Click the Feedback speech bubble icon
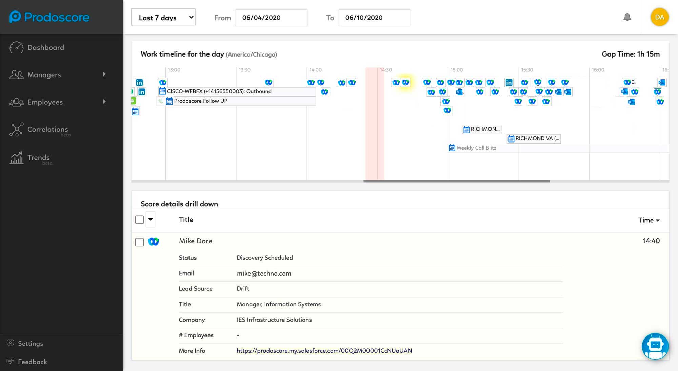Screen dimensions: 678x371 pyautogui.click(x=11, y=361)
